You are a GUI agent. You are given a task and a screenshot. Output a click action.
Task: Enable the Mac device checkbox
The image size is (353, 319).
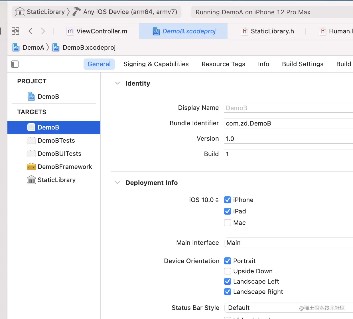(228, 223)
